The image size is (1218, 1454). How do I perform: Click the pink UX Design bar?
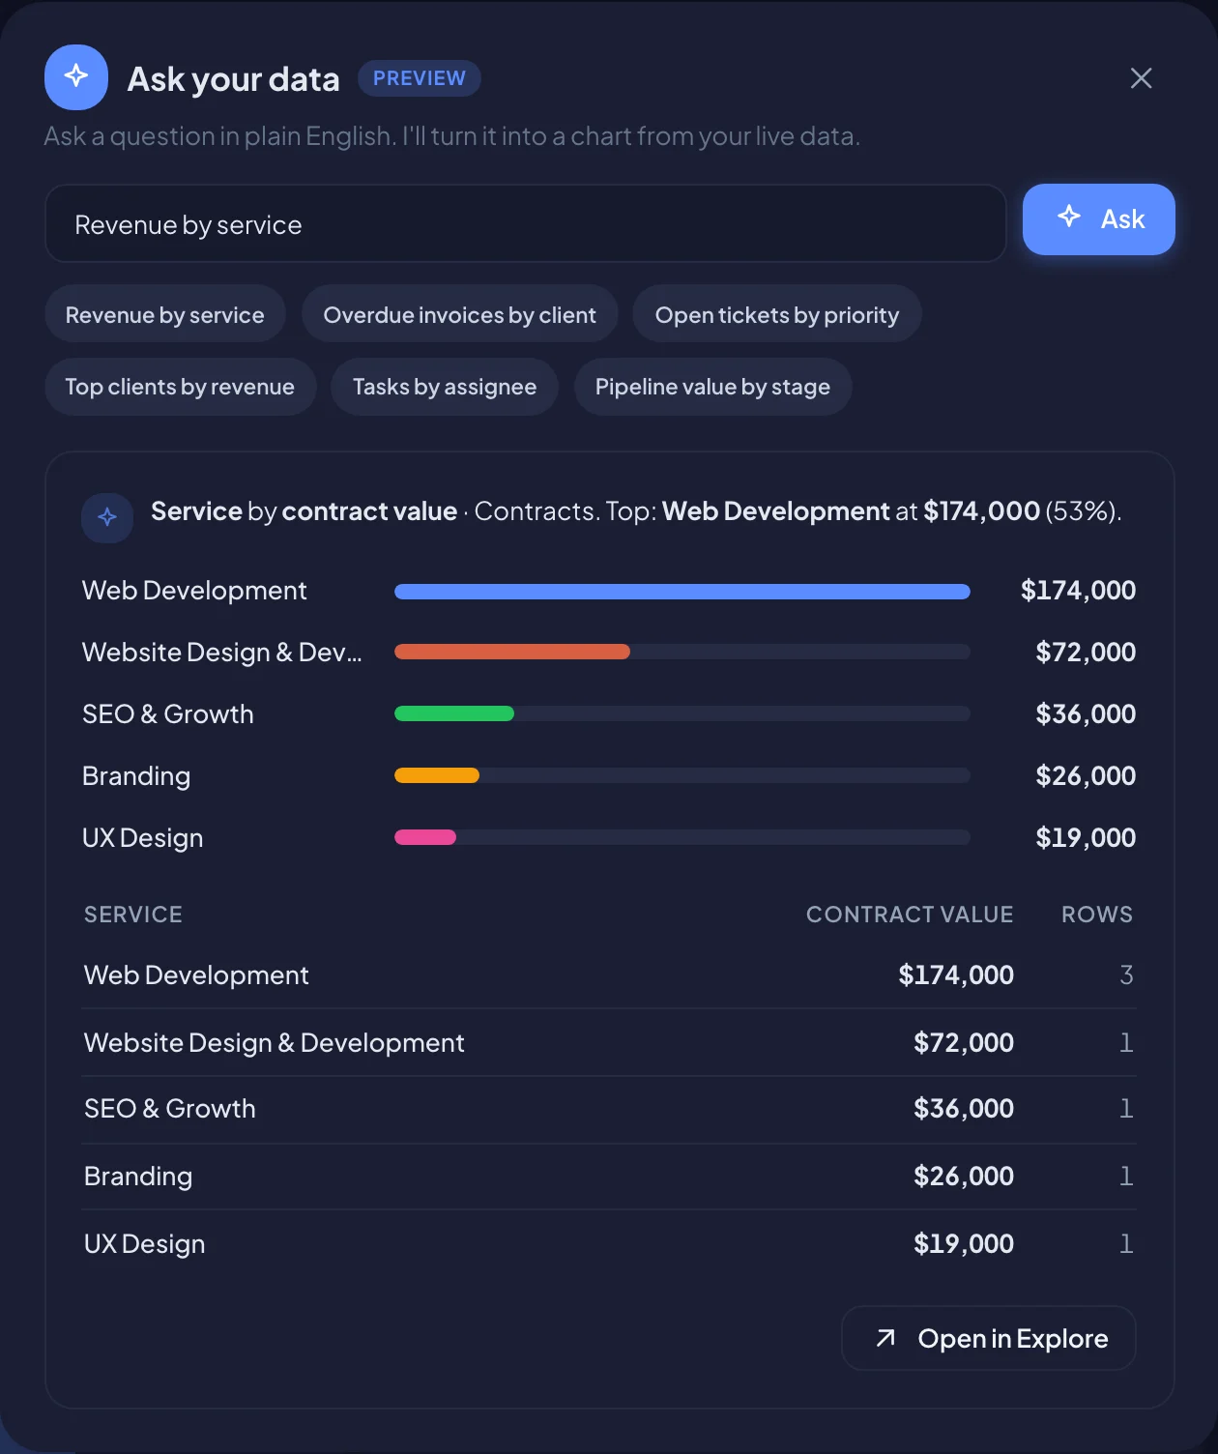(425, 837)
